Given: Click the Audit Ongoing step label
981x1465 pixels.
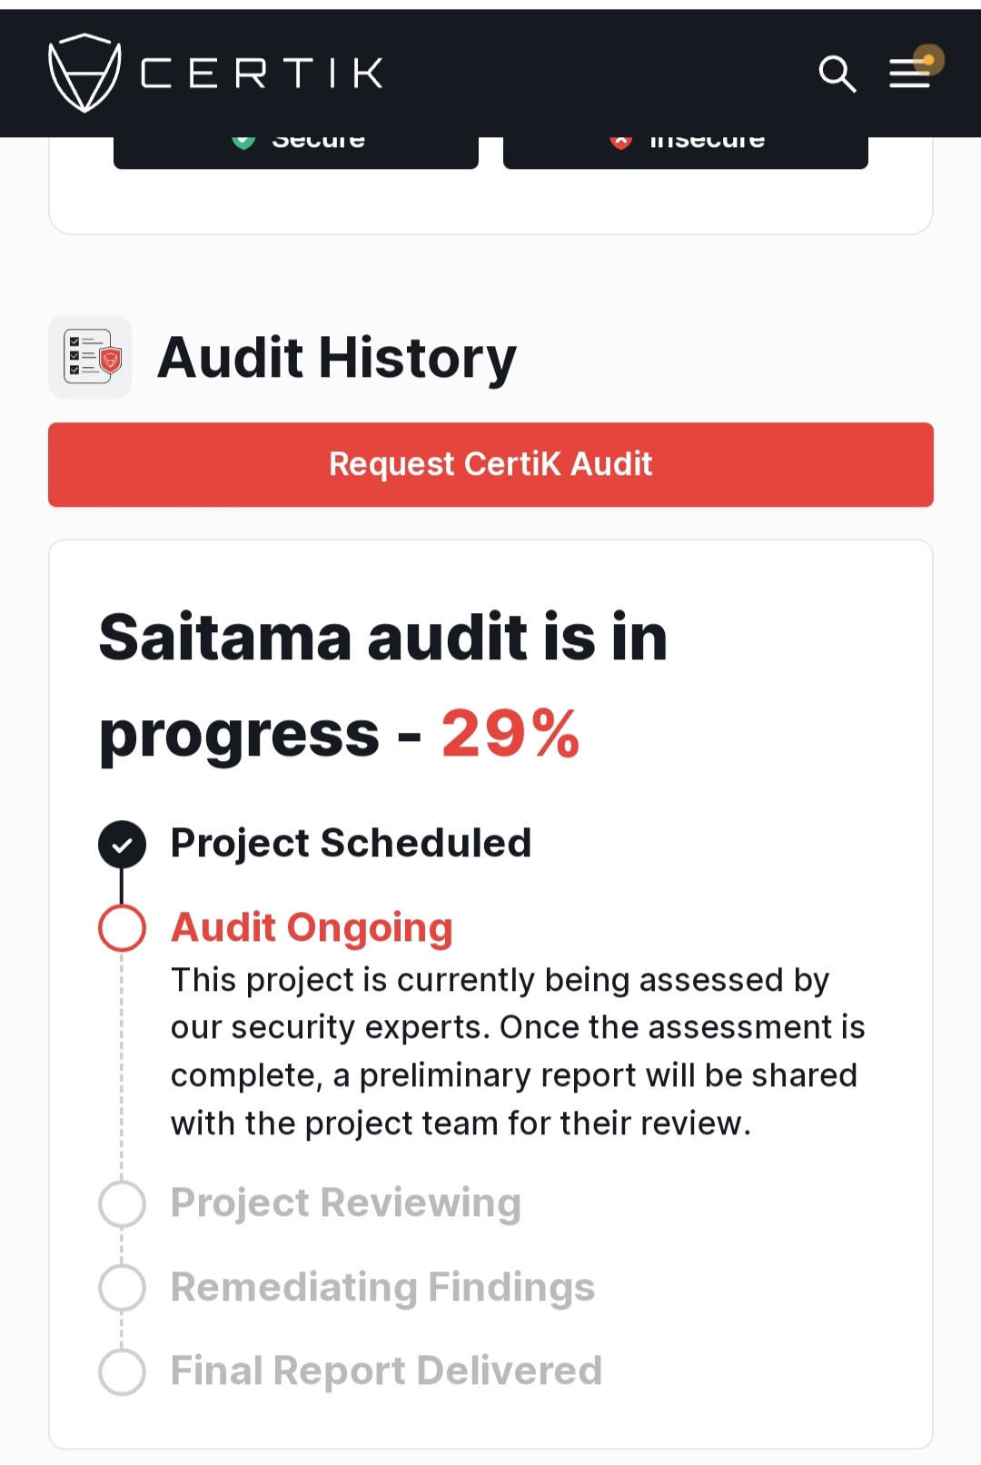Looking at the screenshot, I should (312, 927).
